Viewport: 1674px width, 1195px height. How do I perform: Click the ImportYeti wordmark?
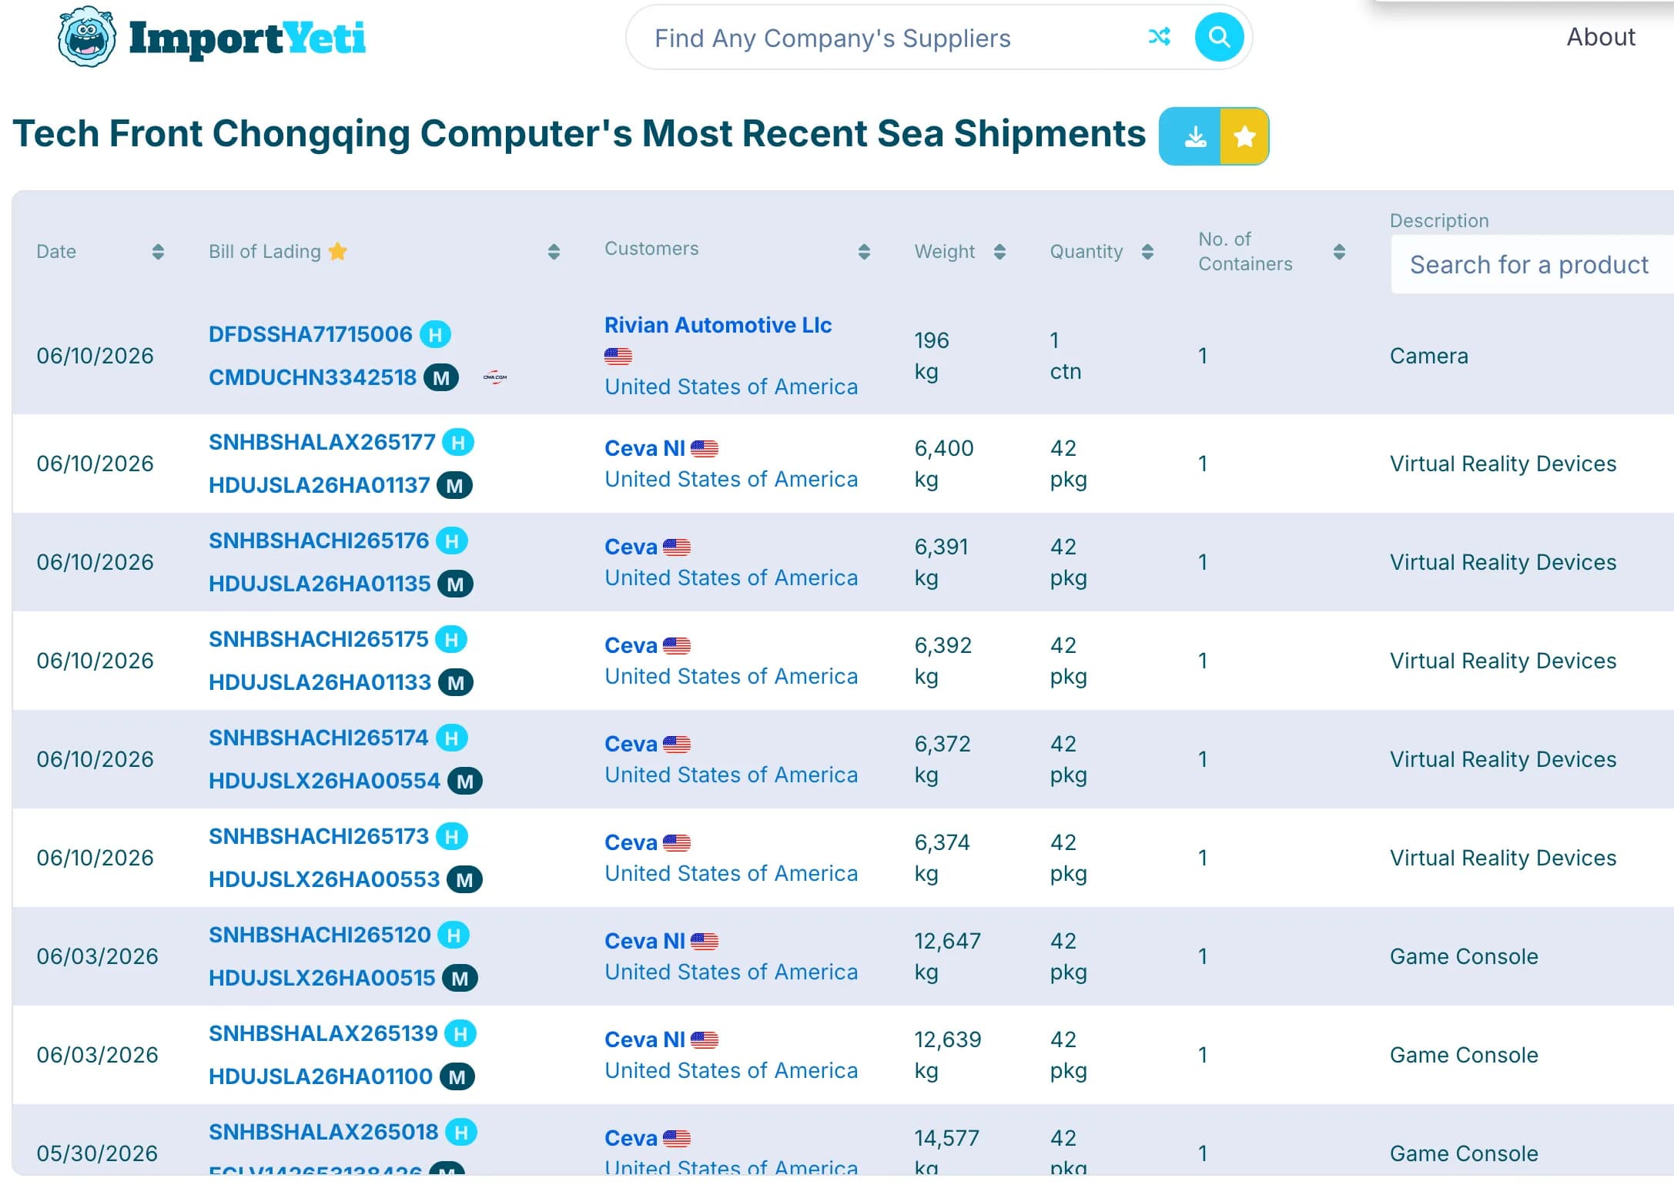[247, 38]
